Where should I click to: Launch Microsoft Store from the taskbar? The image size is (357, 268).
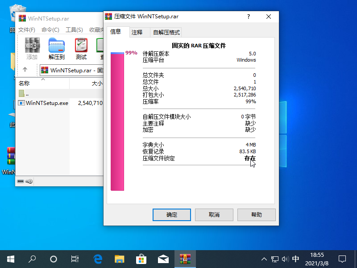[x=141, y=259]
